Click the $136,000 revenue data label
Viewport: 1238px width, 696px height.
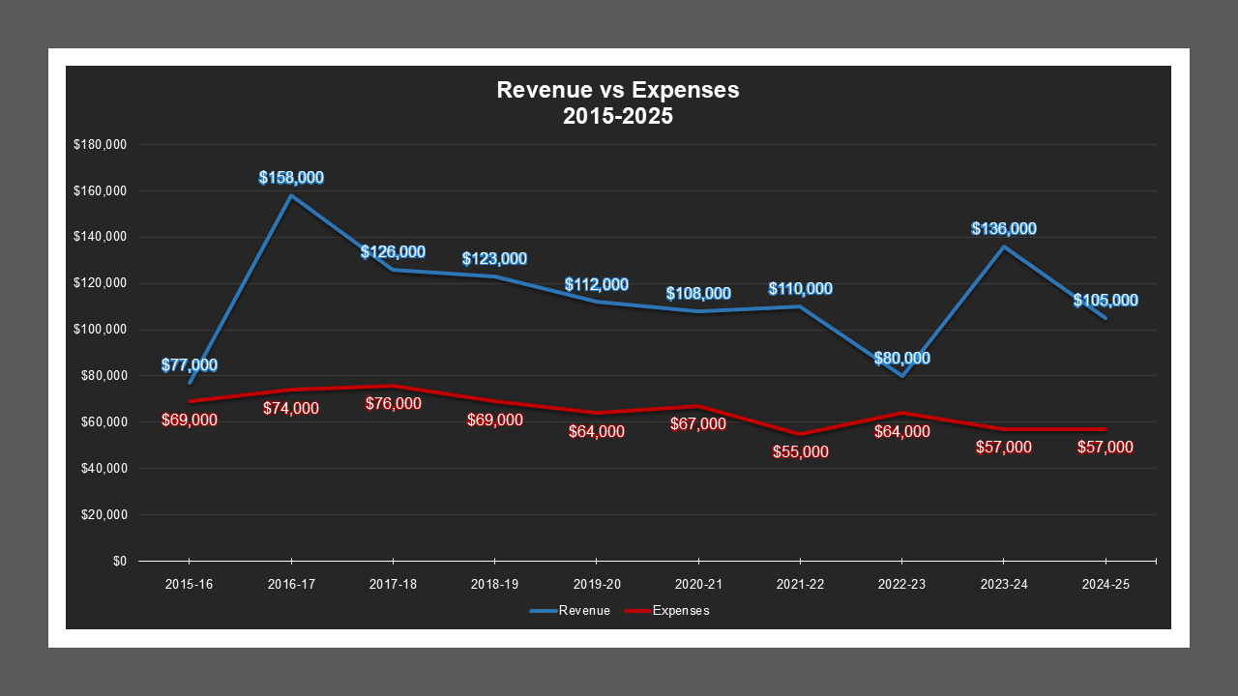(1004, 229)
